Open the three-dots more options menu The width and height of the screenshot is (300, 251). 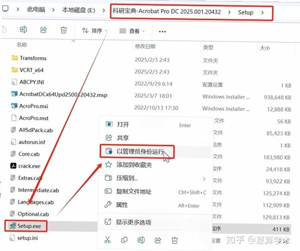(x=162, y=31)
